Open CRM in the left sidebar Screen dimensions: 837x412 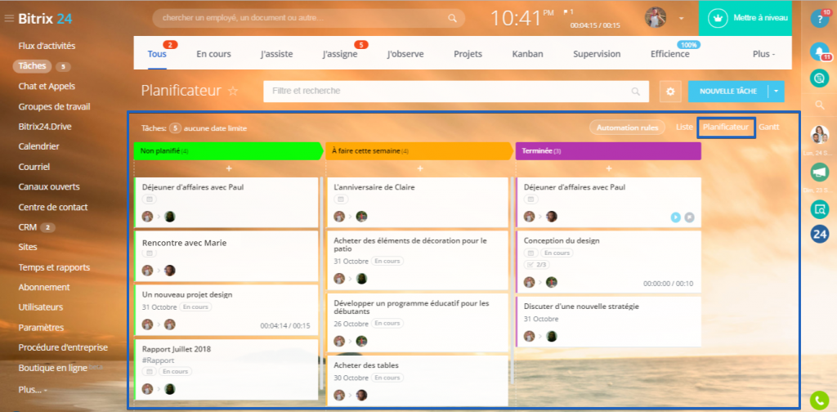[x=27, y=226]
